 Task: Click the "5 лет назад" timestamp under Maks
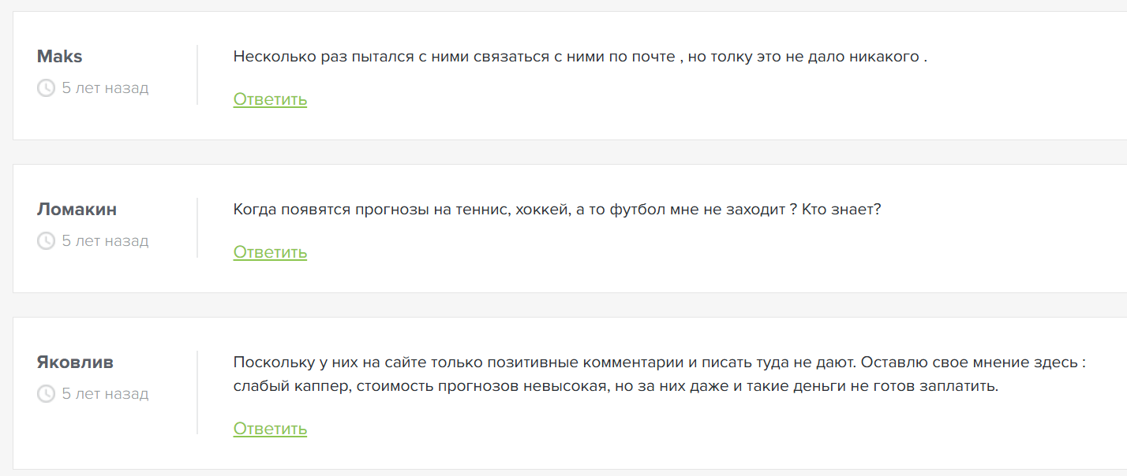click(x=105, y=87)
